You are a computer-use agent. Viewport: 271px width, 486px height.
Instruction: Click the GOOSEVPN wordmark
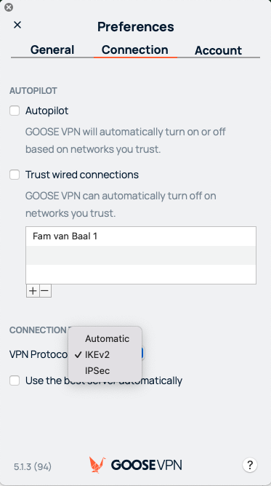pyautogui.click(x=146, y=465)
